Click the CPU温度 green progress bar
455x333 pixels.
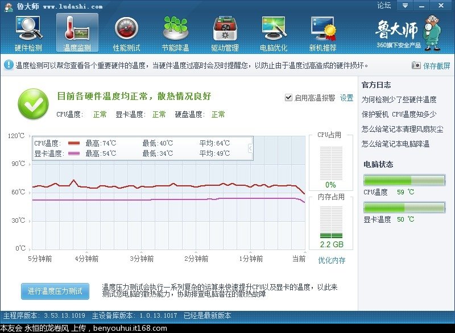[x=404, y=180]
